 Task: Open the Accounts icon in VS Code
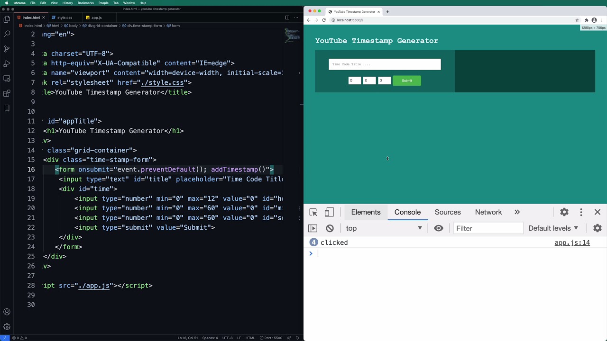tap(7, 312)
